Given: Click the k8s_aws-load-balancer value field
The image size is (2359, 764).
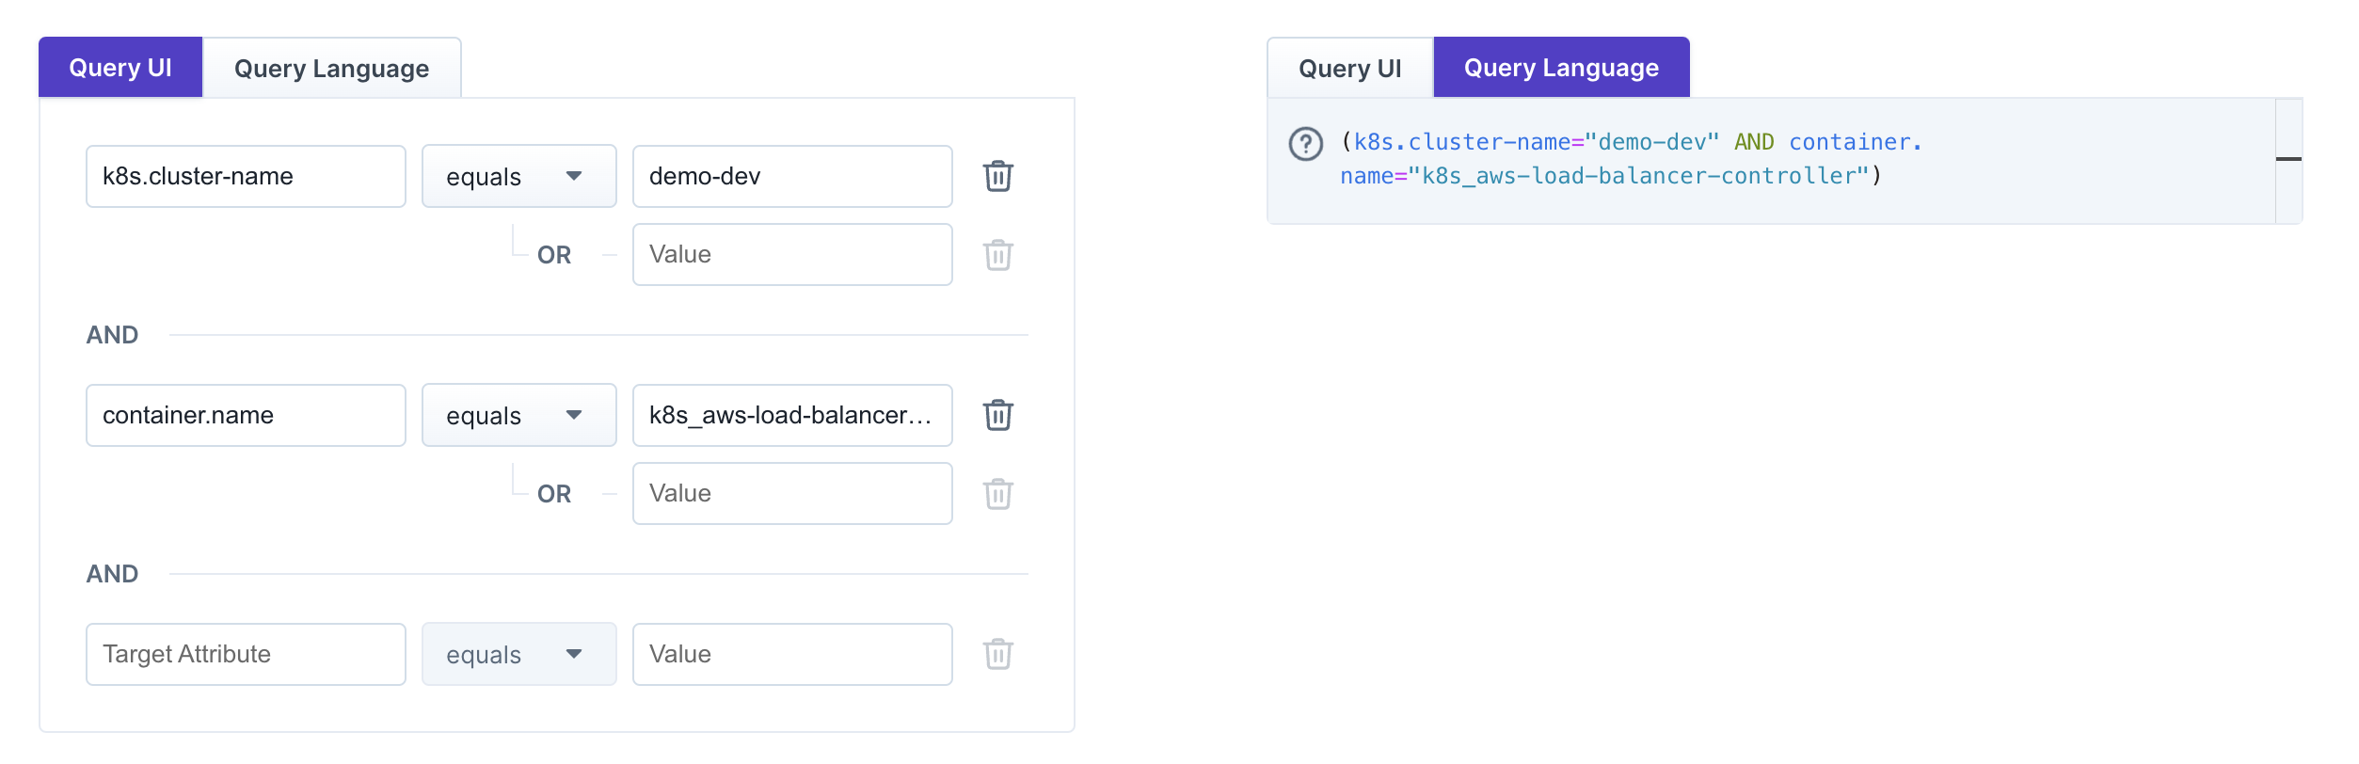Looking at the screenshot, I should [792, 415].
